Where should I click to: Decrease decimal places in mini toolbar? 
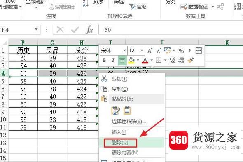[181, 60]
